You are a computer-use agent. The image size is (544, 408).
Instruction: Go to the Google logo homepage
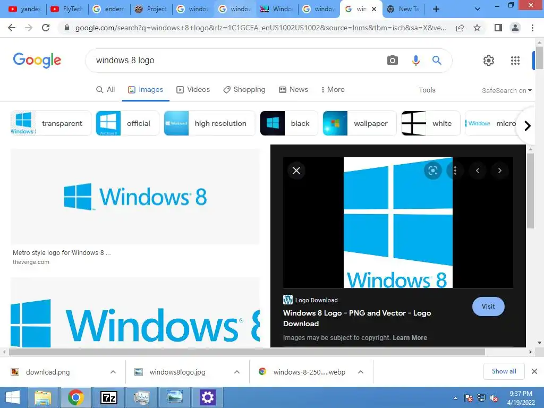click(37, 61)
